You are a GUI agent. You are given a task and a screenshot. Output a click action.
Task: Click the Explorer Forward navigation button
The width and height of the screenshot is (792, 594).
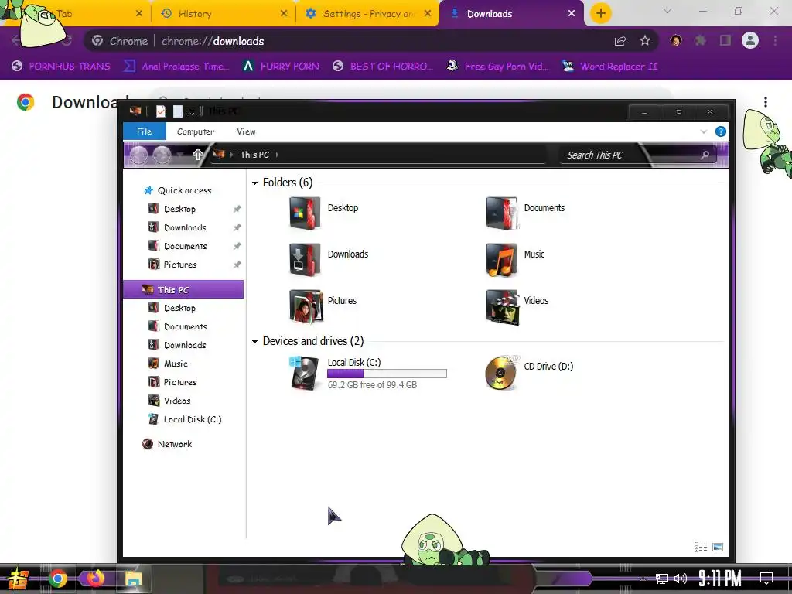pyautogui.click(x=162, y=155)
